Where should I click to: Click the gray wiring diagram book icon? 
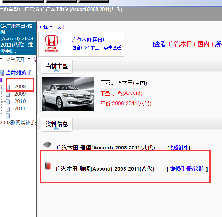coord(47,145)
